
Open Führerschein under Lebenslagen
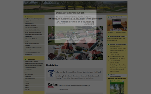(34, 74)
